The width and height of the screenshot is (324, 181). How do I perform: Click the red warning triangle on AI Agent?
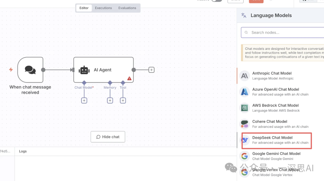pos(129,79)
